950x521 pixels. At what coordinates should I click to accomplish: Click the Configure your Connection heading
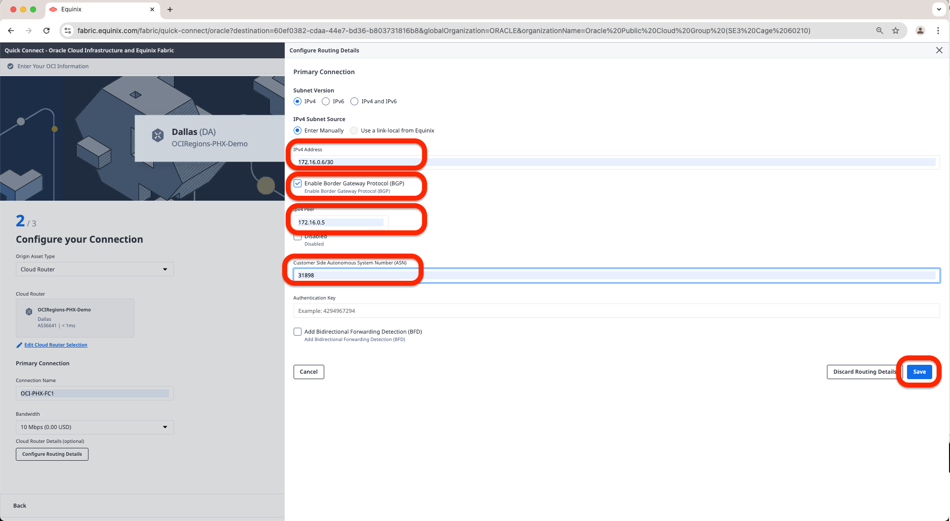pos(80,239)
